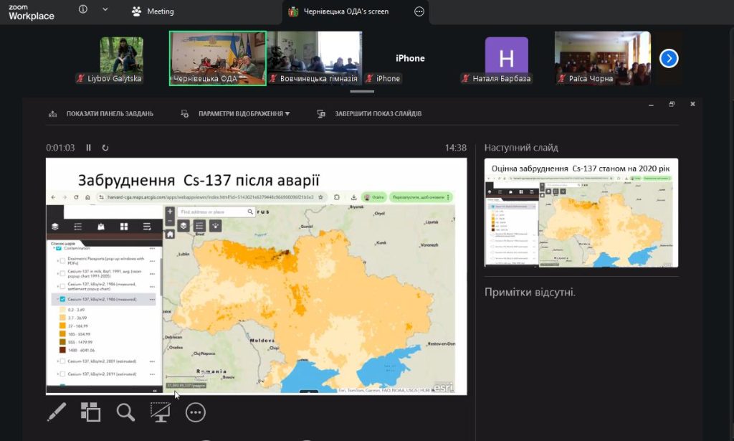Click the next slide preview thumbnail
This screenshot has height=441, width=734.
point(581,213)
